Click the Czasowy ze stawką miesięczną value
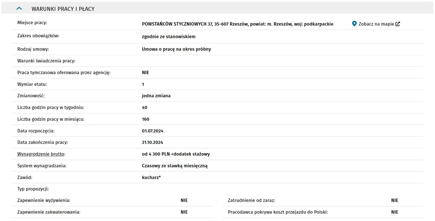 [x=175, y=166]
